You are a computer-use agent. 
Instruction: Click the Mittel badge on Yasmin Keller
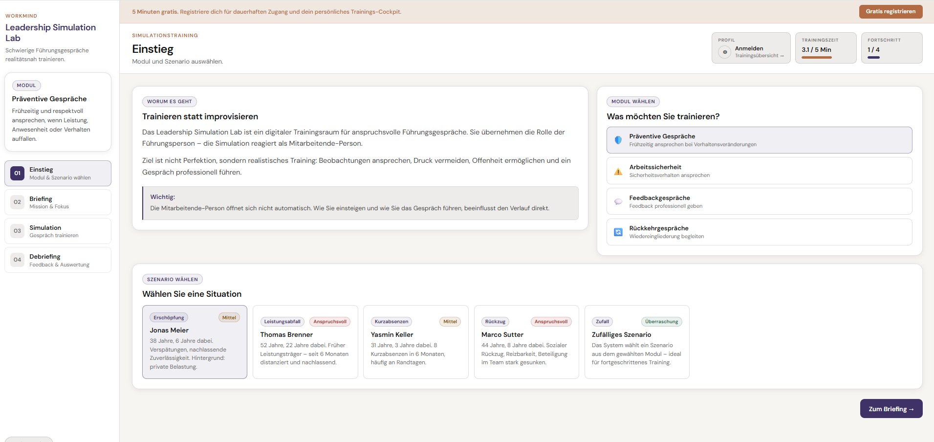(450, 321)
